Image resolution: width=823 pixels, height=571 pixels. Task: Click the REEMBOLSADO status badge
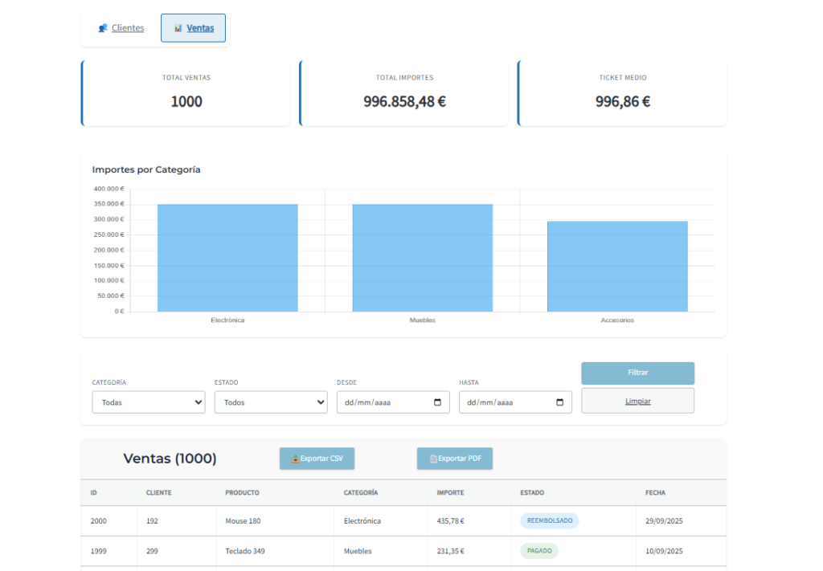[550, 520]
